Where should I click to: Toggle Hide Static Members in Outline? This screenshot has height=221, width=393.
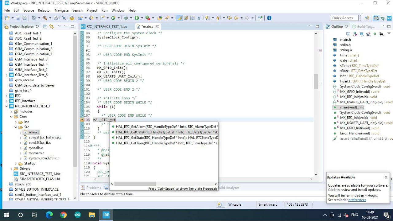coord(368,34)
